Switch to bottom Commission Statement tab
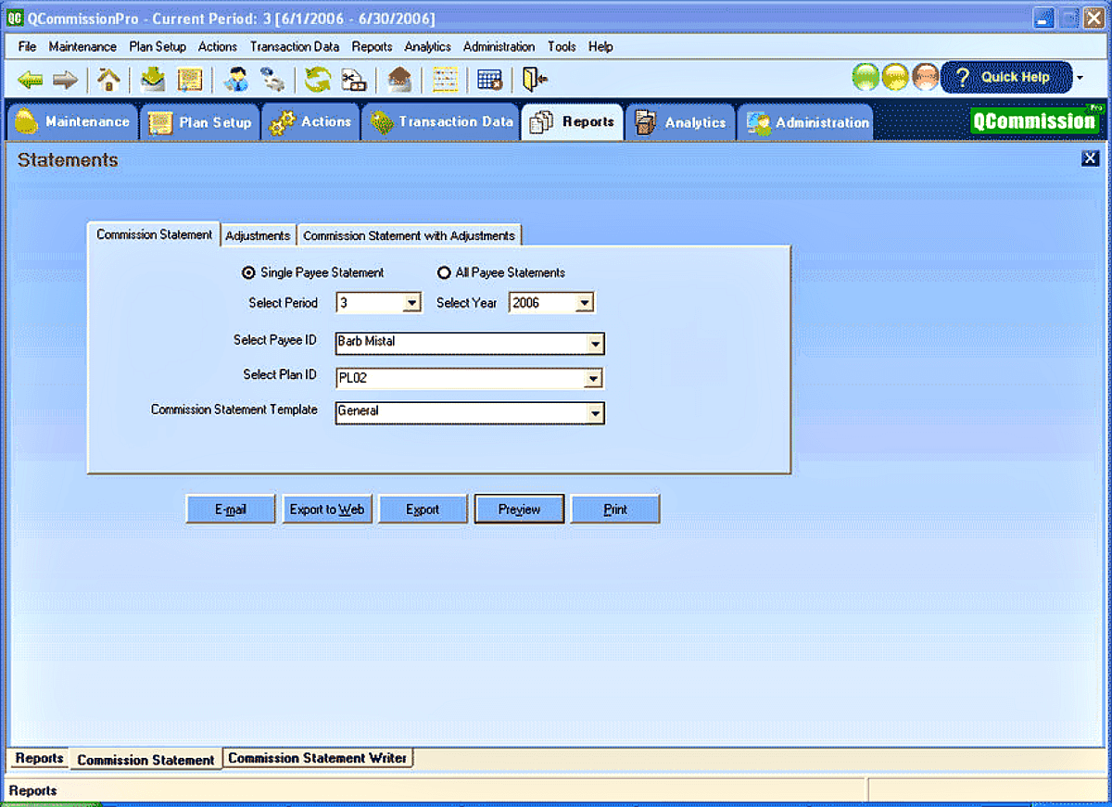 [x=146, y=759]
